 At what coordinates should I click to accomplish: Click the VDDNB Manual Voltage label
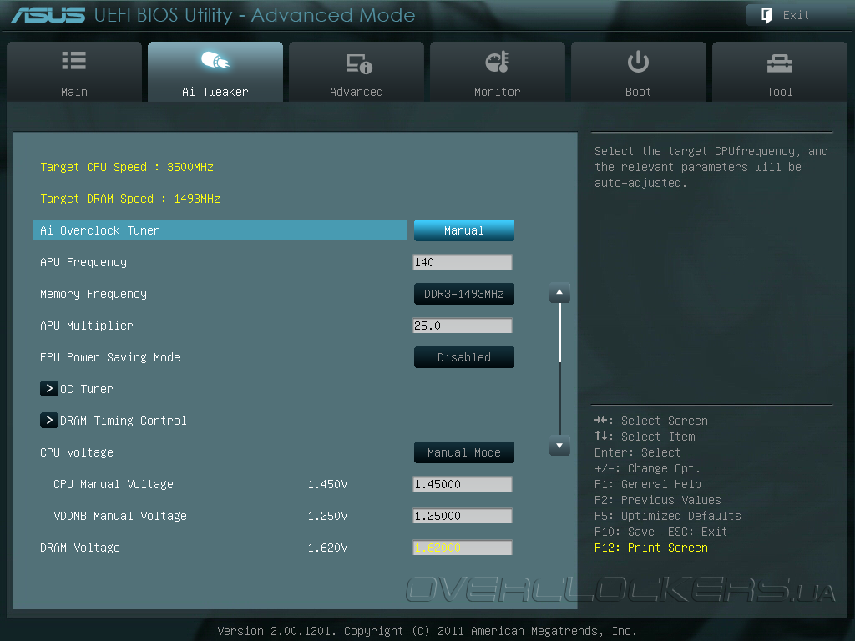120,516
